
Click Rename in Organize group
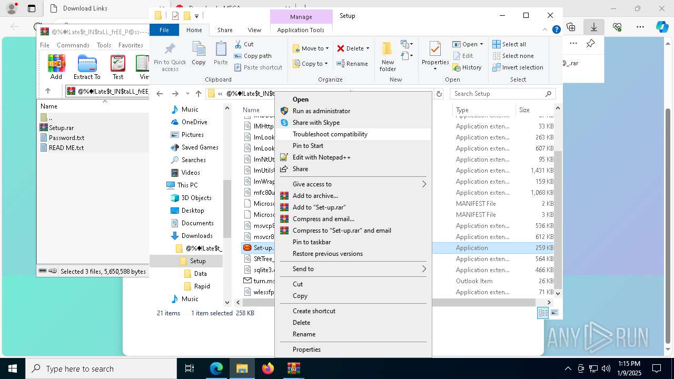click(x=352, y=64)
